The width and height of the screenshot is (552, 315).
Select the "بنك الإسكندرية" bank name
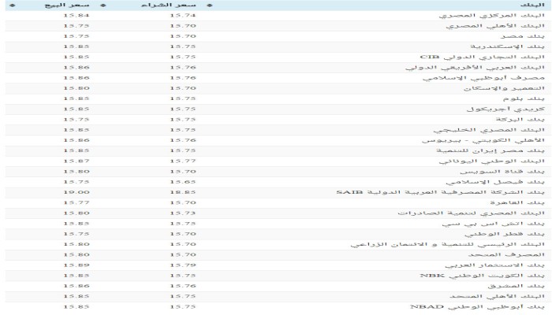point(507,46)
